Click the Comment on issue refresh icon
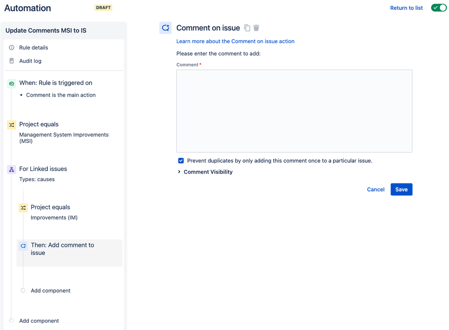 click(165, 28)
